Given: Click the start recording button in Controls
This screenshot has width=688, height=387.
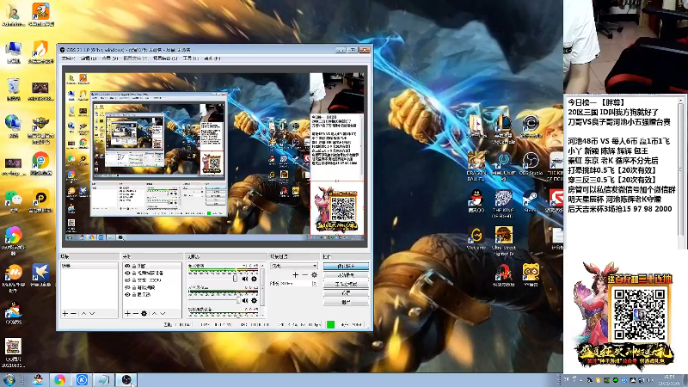Looking at the screenshot, I should coord(346,275).
